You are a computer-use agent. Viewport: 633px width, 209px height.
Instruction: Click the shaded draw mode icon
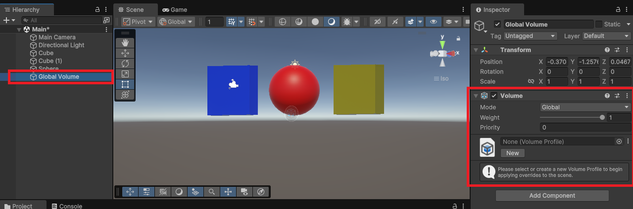pyautogui.click(x=331, y=22)
